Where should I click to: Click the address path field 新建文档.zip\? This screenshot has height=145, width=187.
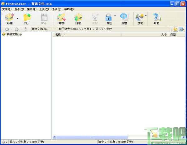100,29
